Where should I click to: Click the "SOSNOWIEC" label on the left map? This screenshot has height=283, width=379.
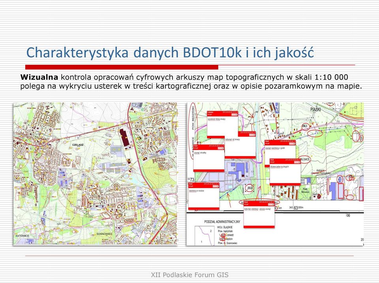click(x=104, y=234)
